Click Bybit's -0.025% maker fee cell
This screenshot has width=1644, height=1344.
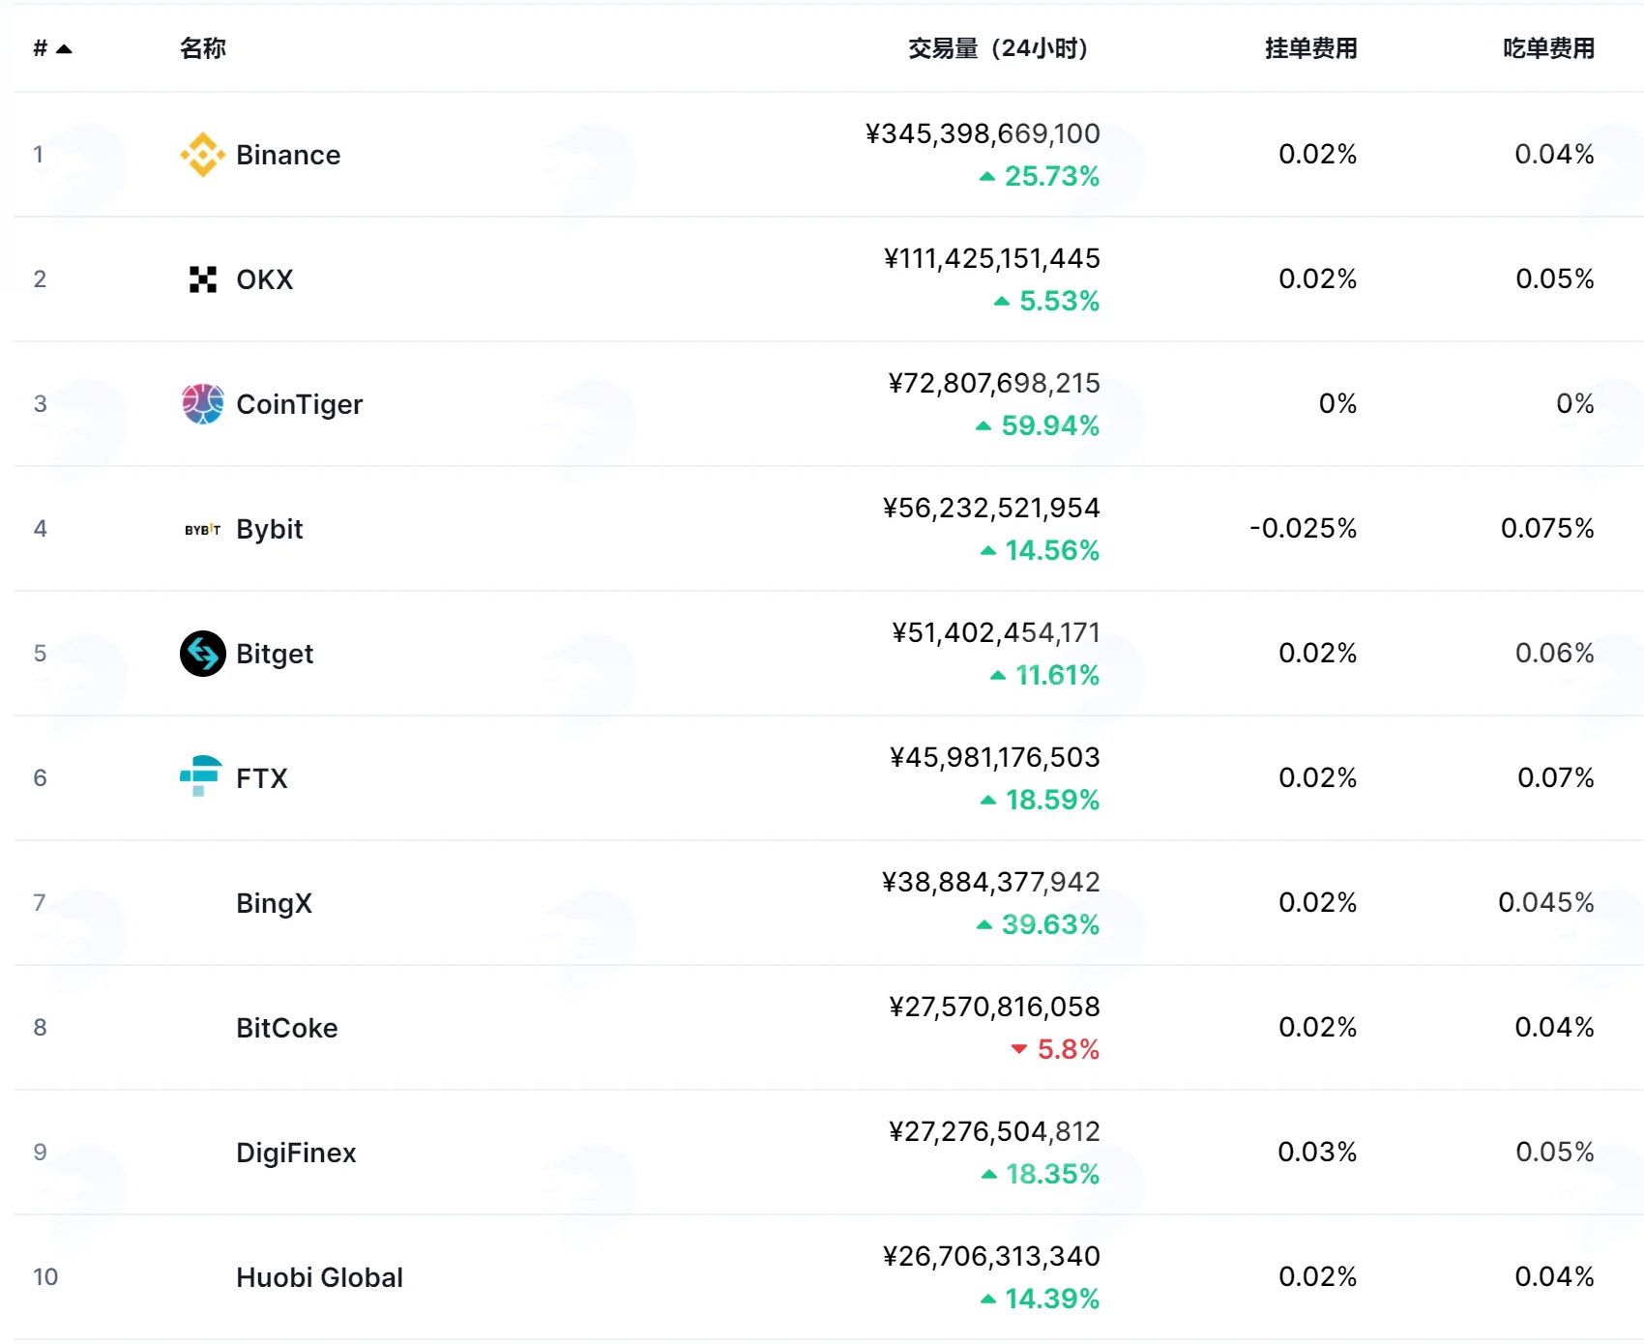click(x=1304, y=529)
